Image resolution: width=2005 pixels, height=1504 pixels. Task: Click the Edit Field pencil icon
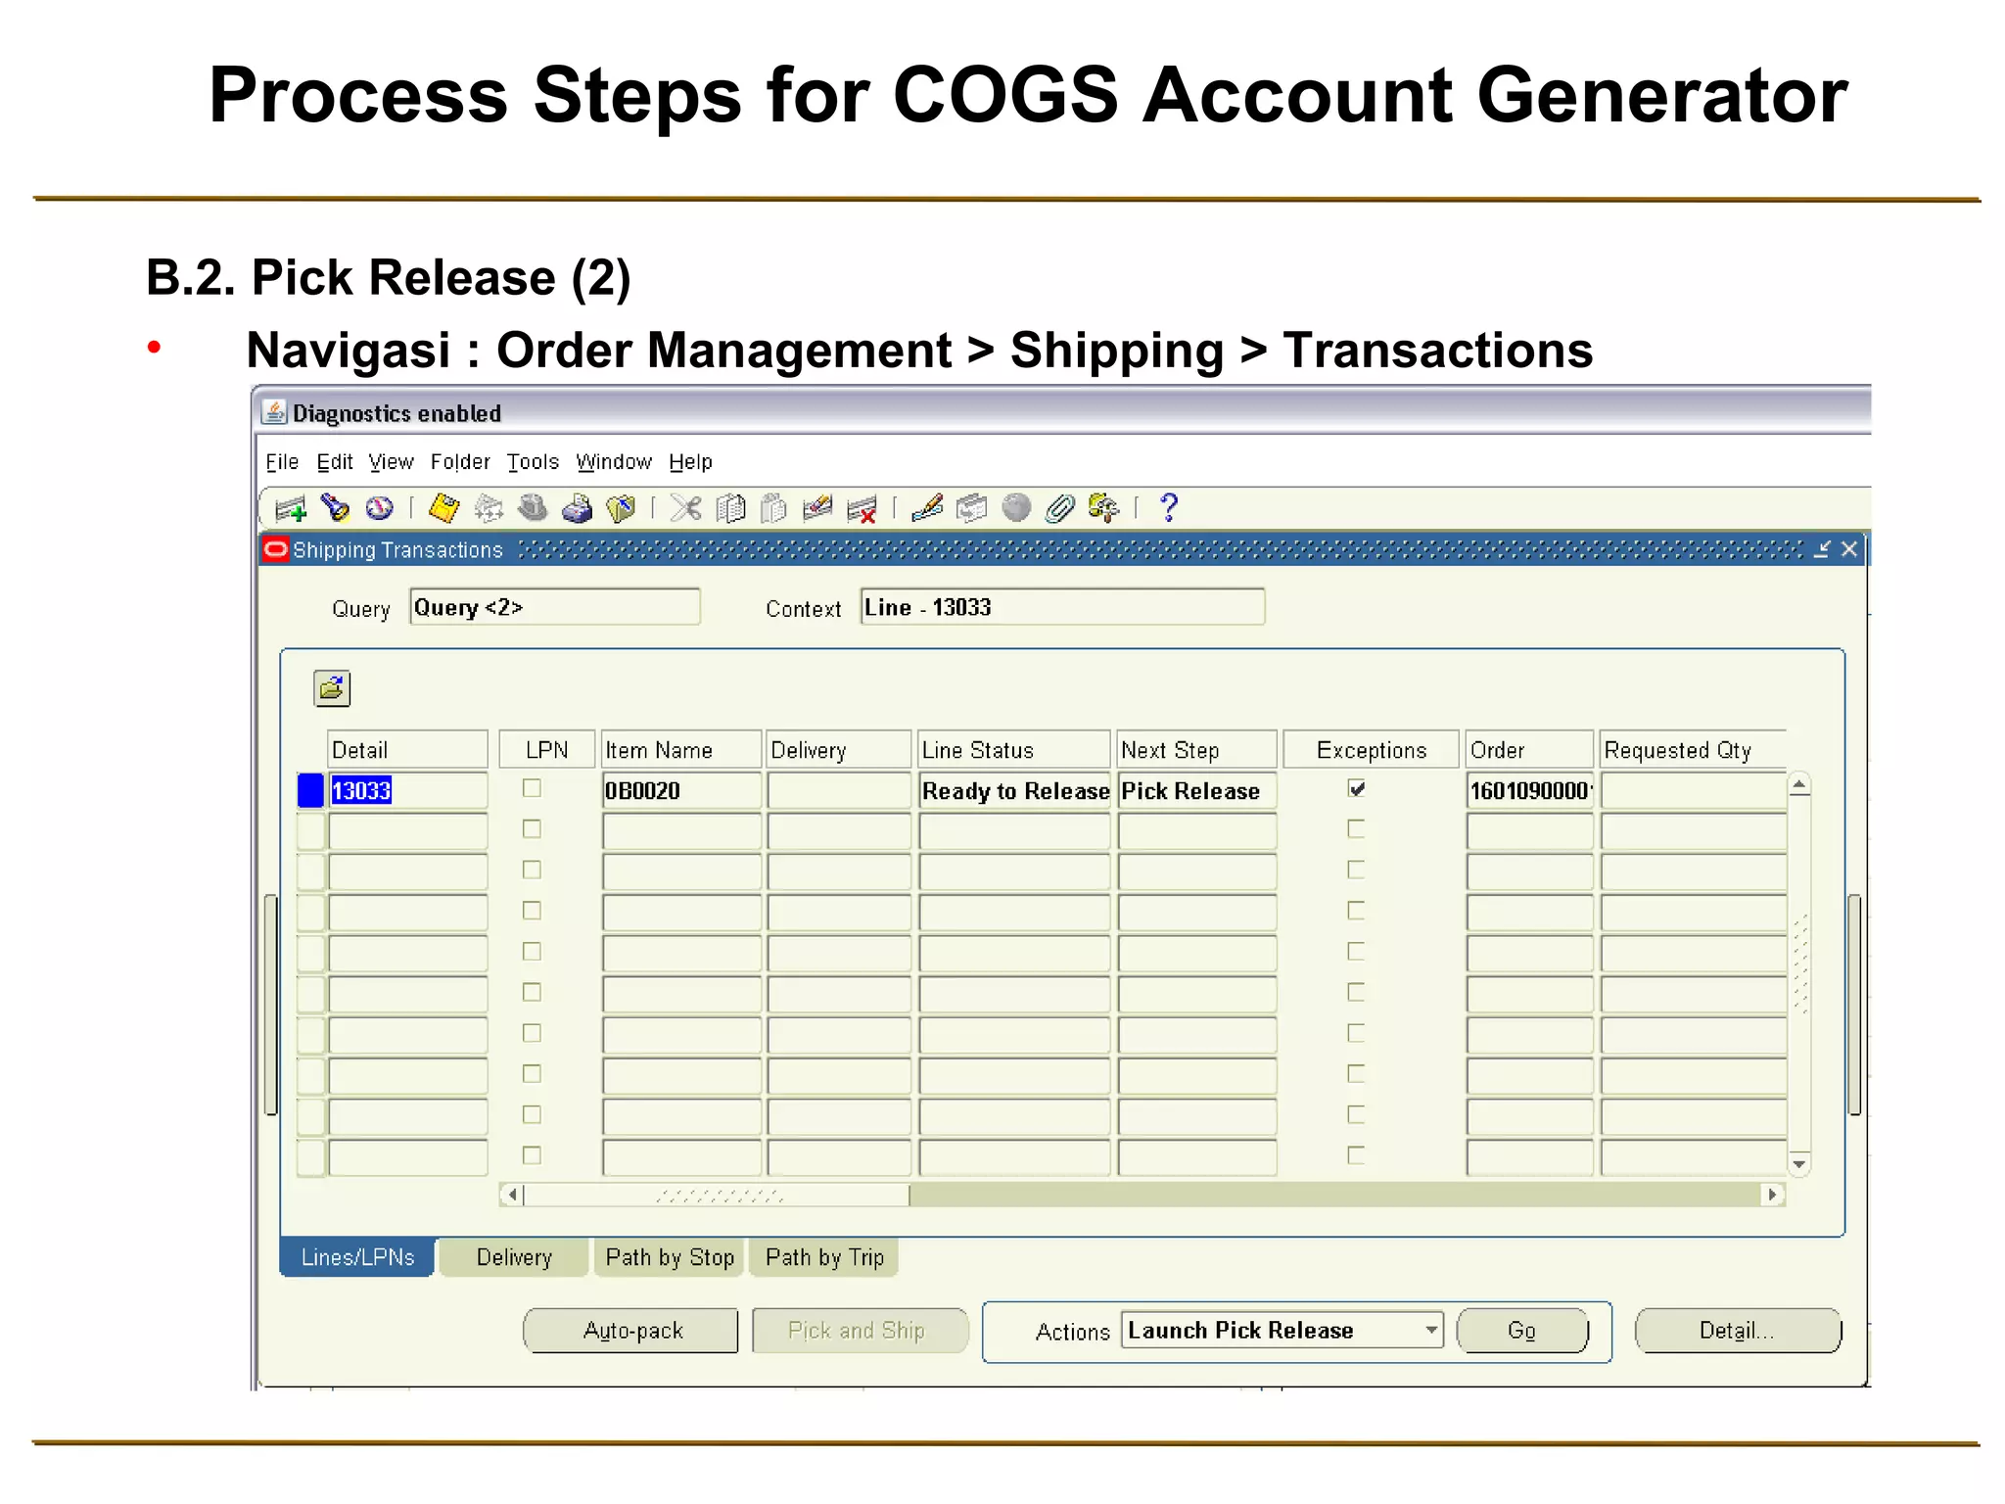(927, 508)
